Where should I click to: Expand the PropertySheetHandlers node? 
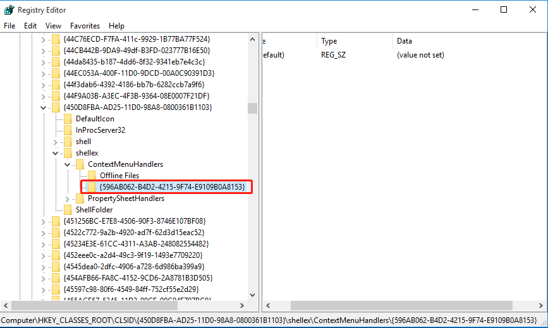click(68, 198)
